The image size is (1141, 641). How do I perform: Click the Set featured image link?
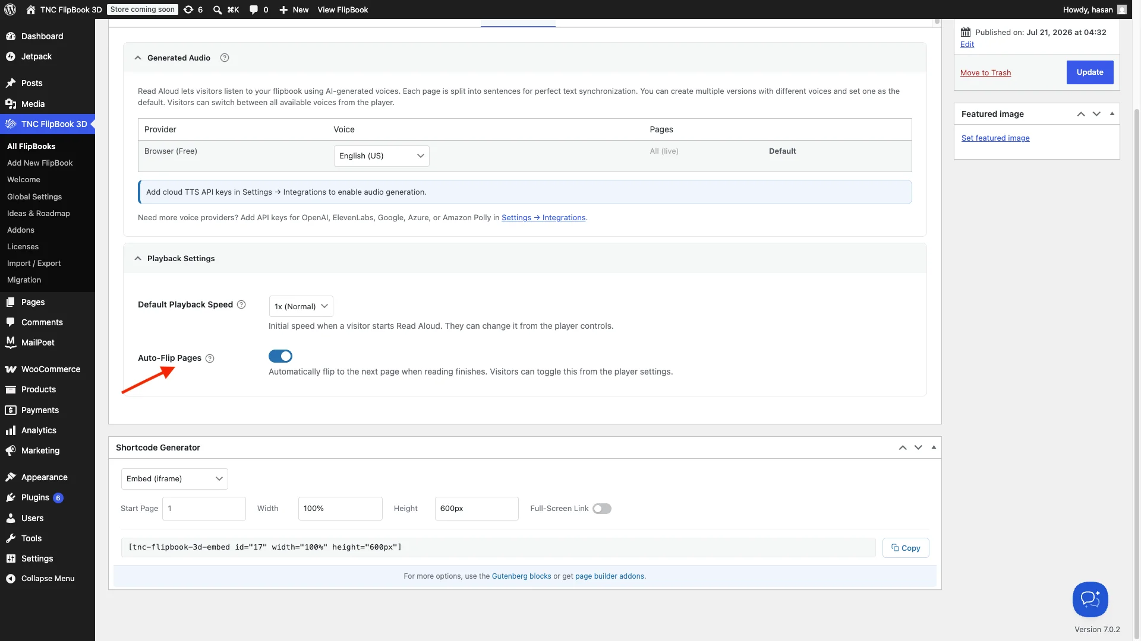coord(995,138)
